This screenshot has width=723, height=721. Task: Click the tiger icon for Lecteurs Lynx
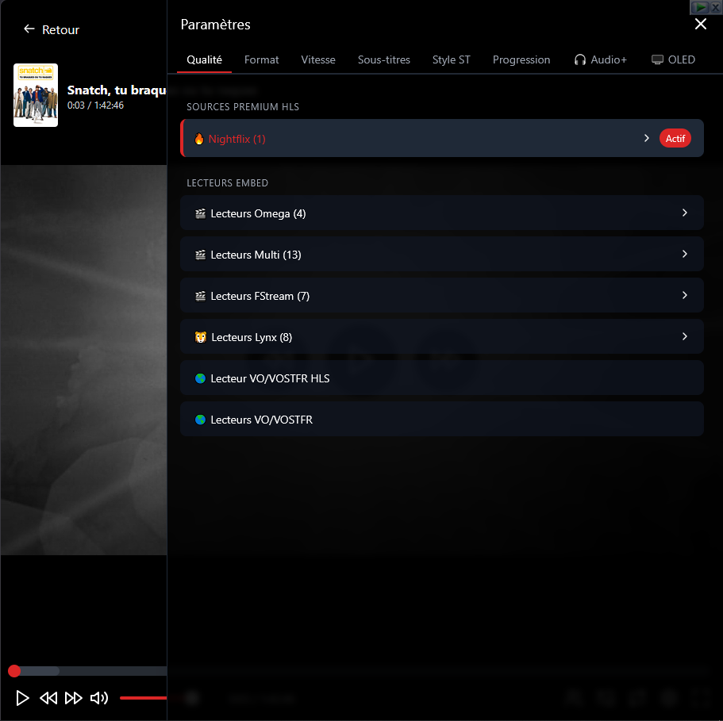pyautogui.click(x=201, y=337)
